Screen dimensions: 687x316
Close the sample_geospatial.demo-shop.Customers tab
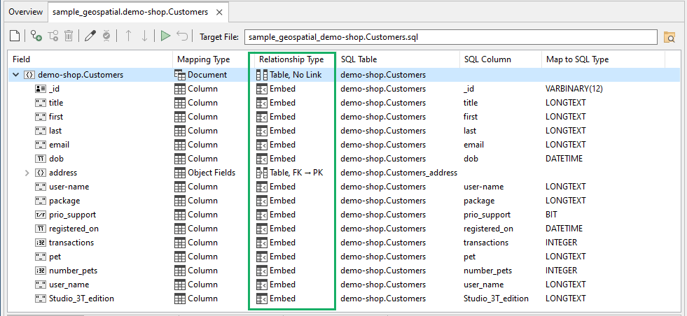pyautogui.click(x=221, y=12)
